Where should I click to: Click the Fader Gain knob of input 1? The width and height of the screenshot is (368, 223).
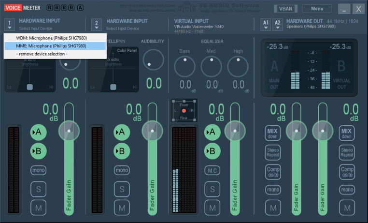coord(69,131)
